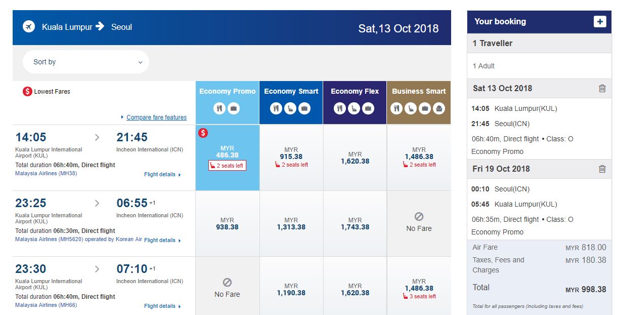Viewport: 618px width, 315px height.
Task: Click the Business Smart column header
Action: point(419,92)
